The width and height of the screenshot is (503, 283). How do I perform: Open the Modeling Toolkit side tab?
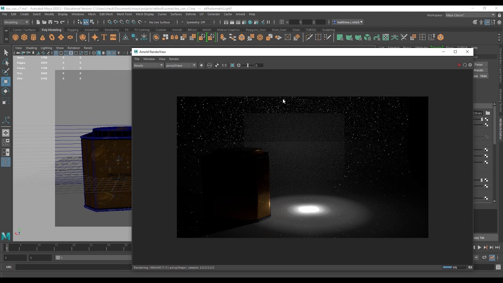point(501,101)
